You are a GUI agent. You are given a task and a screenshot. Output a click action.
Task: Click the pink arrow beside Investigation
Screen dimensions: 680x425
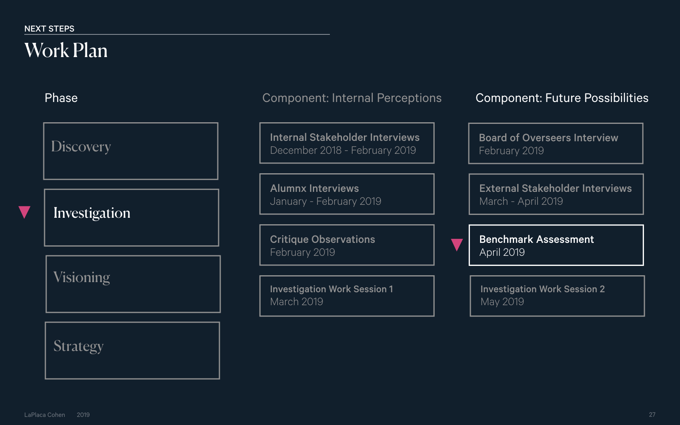(25, 212)
